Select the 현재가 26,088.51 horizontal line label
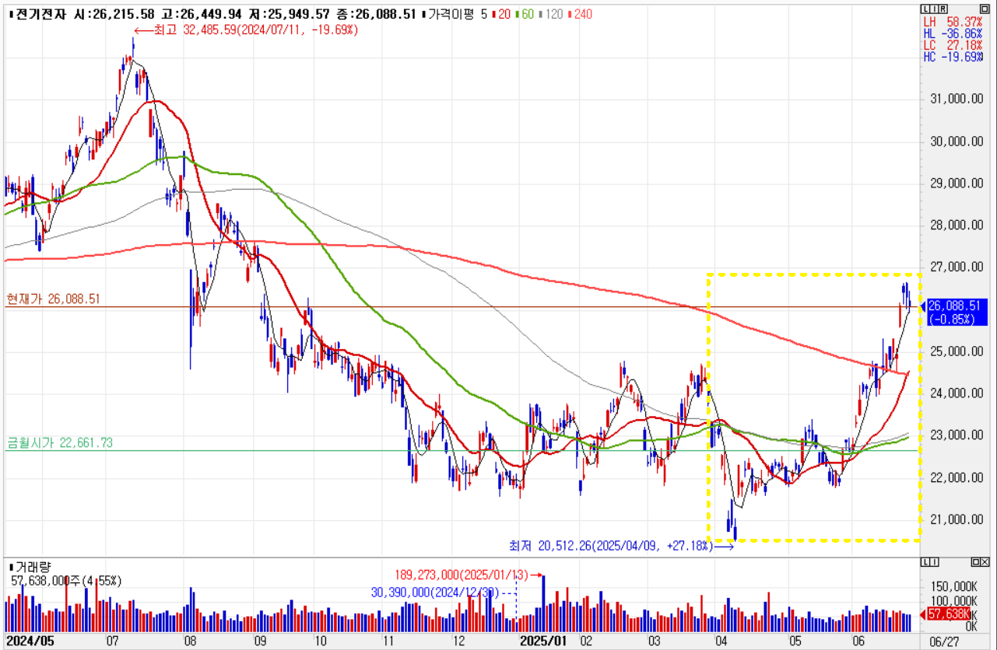The height and width of the screenshot is (650, 997). pyautogui.click(x=54, y=299)
